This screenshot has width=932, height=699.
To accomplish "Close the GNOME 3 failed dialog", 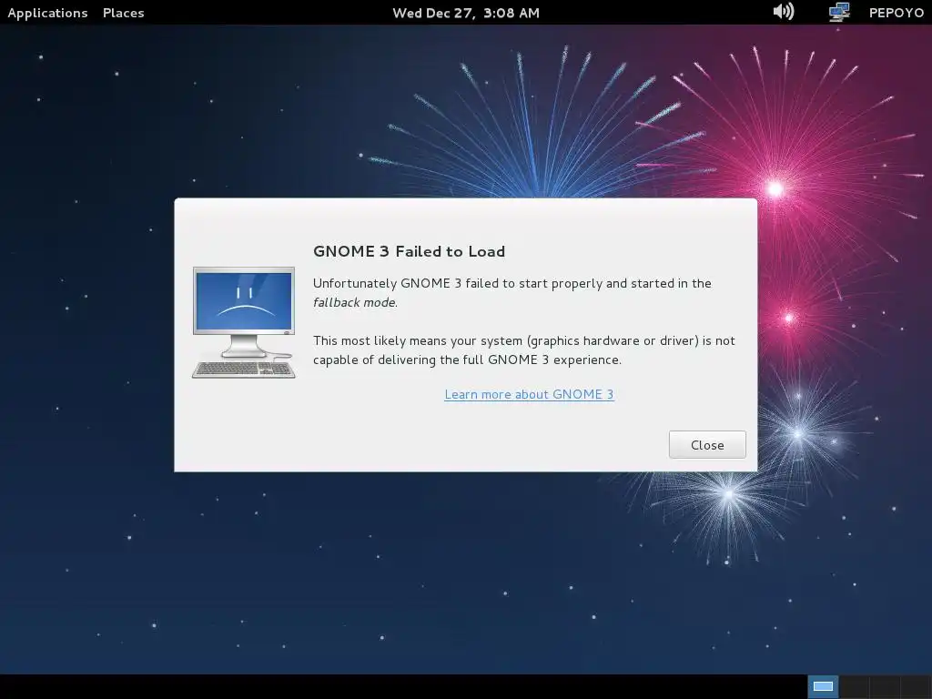I will [x=707, y=444].
